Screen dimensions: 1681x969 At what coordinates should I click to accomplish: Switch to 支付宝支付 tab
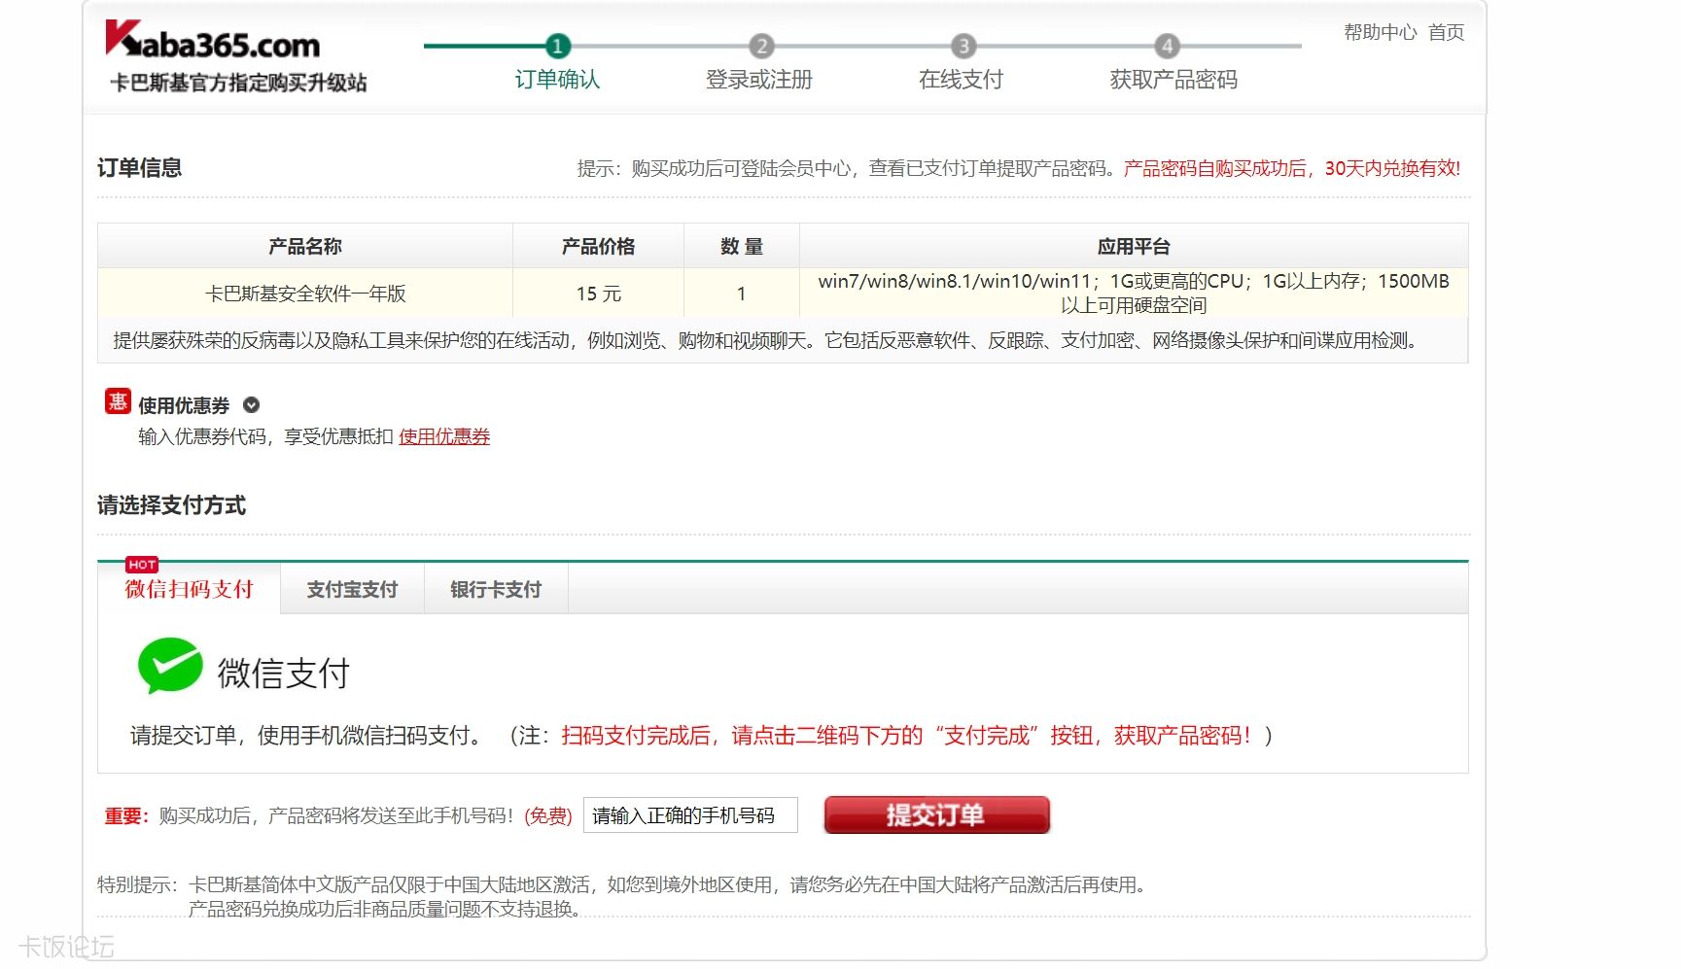352,589
